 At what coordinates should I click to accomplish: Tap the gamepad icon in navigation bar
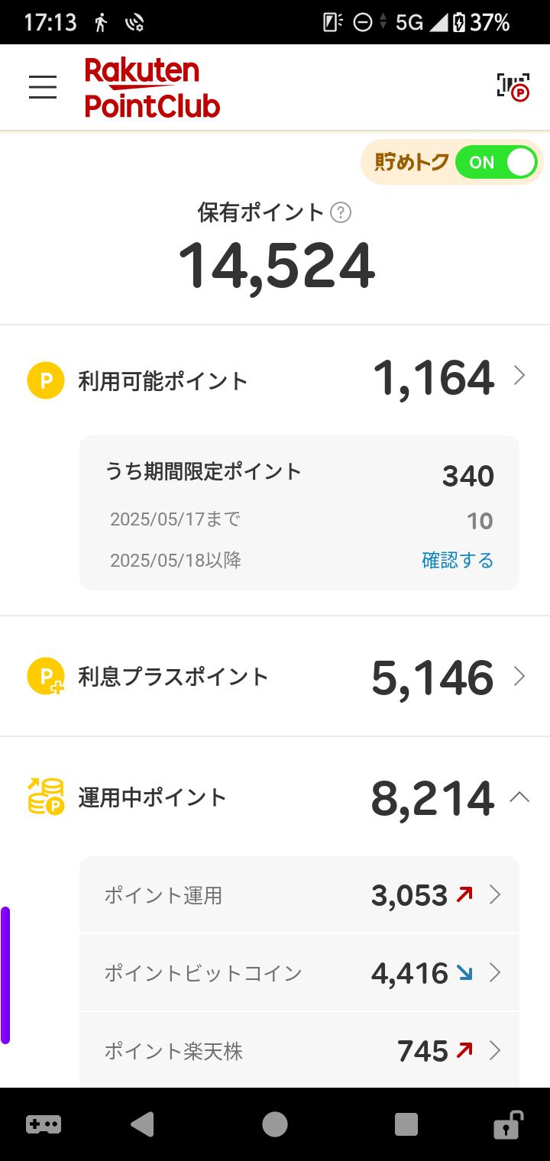coord(44,1124)
